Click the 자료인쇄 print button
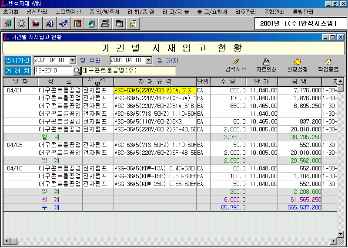 pyautogui.click(x=267, y=65)
